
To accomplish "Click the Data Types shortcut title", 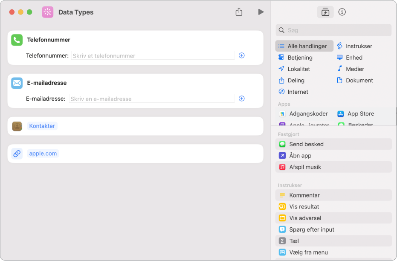I will 76,12.
